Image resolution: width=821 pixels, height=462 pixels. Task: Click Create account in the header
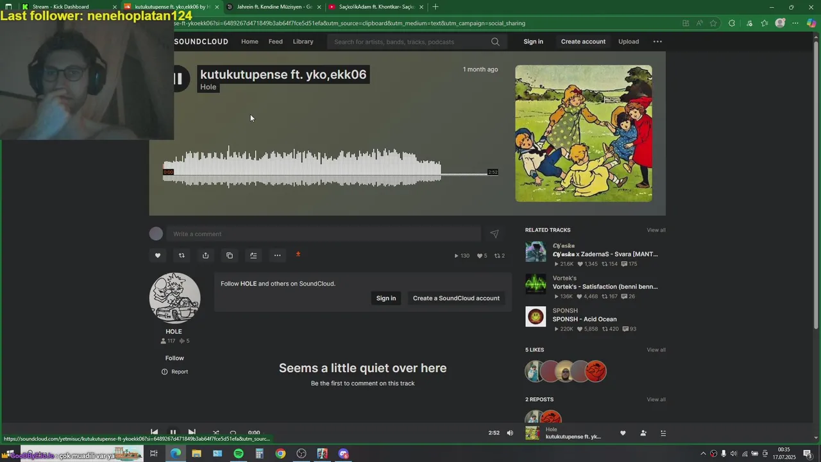[x=583, y=42]
